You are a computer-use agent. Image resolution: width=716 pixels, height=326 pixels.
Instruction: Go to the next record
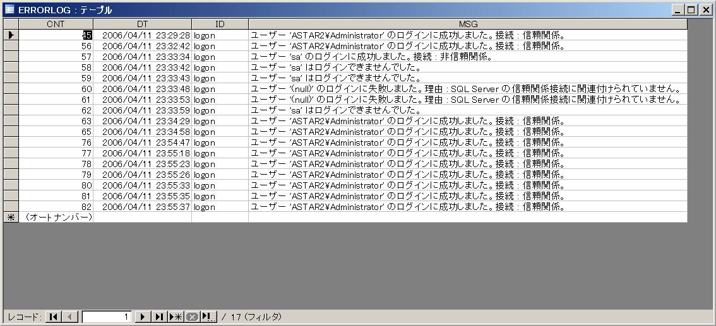[x=143, y=317]
